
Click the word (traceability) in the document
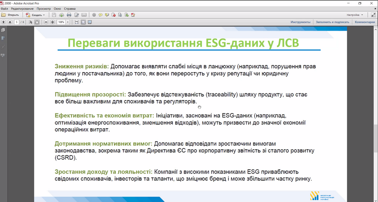tap(221, 95)
